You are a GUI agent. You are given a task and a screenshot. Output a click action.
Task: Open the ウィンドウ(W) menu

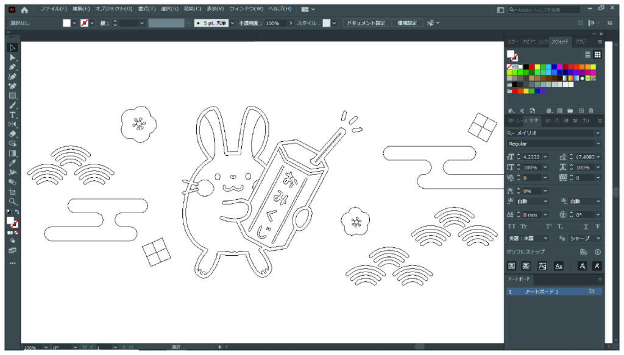pyautogui.click(x=246, y=9)
